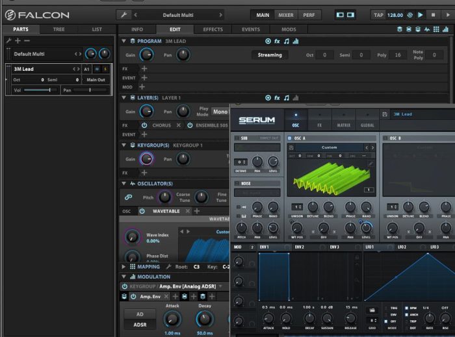Open the TREE tab
455x337 pixels.
point(58,29)
